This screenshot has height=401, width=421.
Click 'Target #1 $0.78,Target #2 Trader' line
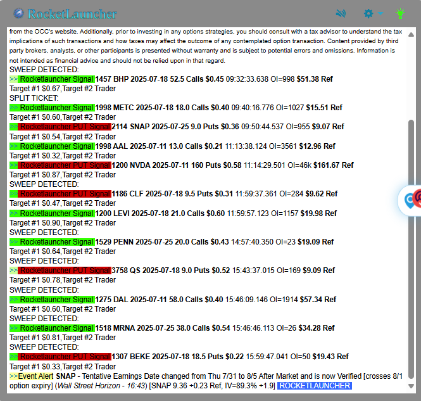click(63, 280)
